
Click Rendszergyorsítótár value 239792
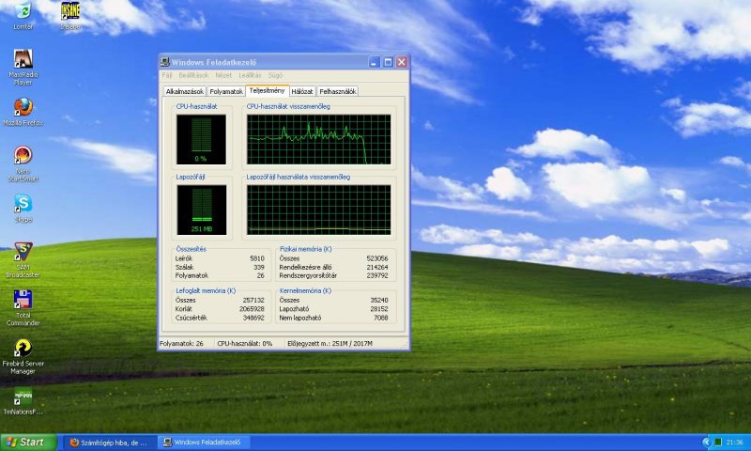377,275
